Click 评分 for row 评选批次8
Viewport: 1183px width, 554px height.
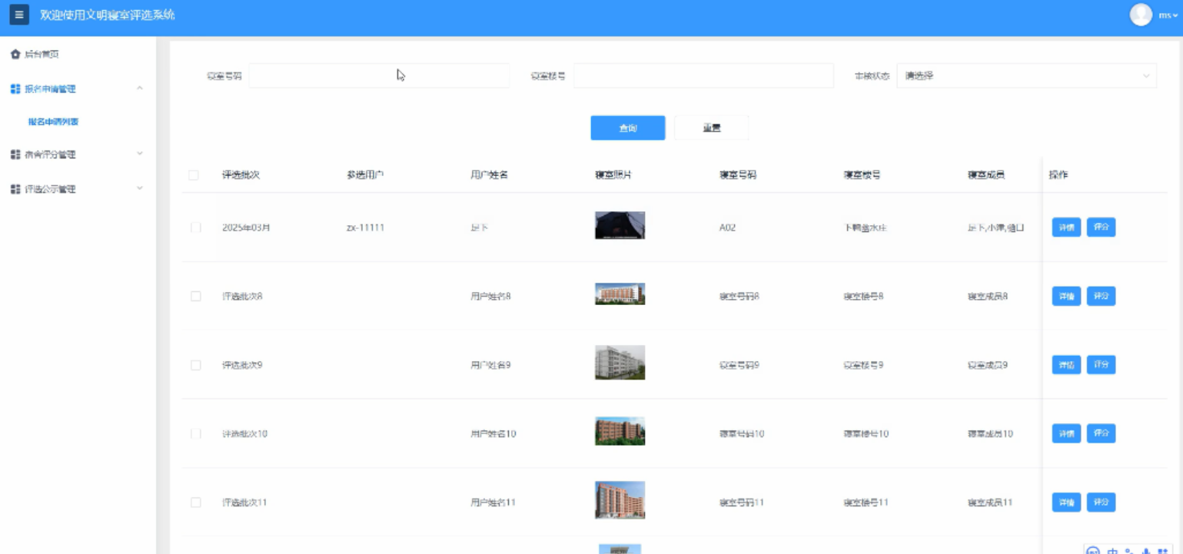1101,297
